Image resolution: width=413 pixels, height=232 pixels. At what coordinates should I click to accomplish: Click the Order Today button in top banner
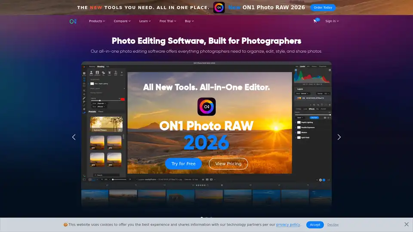pyautogui.click(x=323, y=7)
